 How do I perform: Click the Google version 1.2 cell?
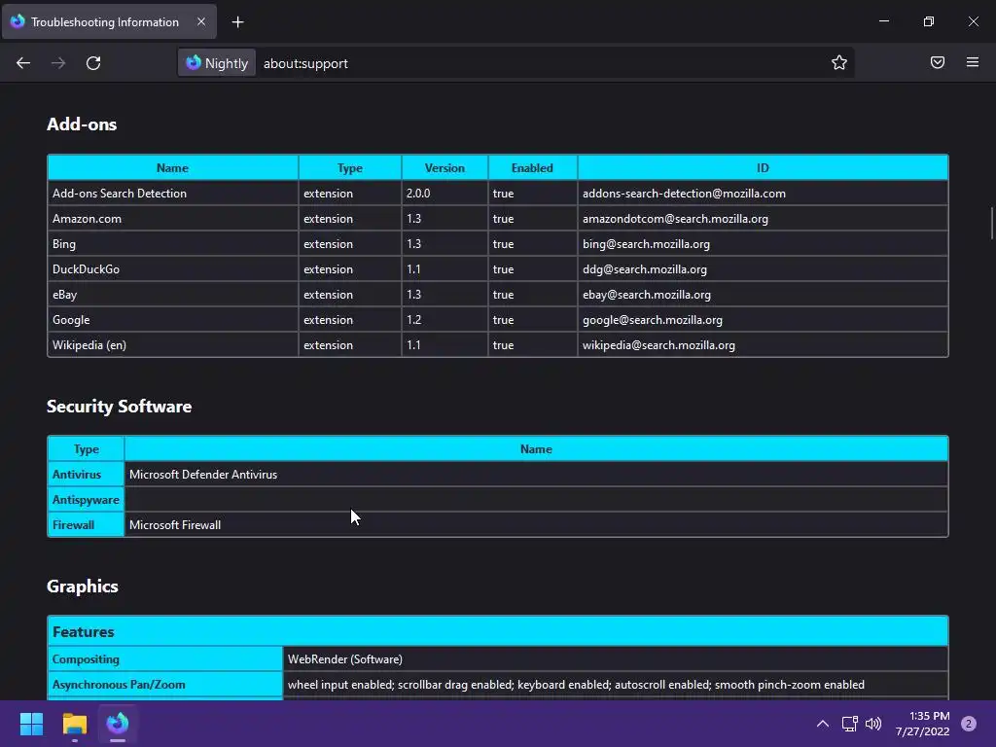[x=445, y=320]
